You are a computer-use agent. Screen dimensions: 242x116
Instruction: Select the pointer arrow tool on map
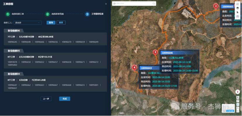pos(238,12)
